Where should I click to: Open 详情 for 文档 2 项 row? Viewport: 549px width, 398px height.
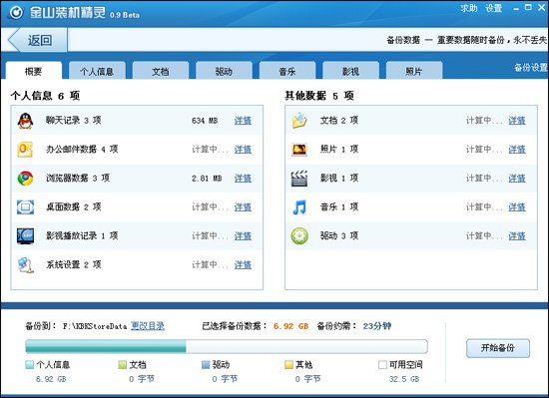click(517, 121)
